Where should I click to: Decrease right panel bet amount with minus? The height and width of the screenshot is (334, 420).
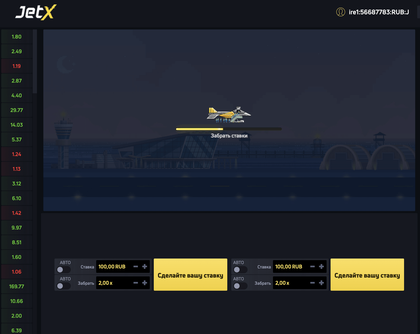312,267
